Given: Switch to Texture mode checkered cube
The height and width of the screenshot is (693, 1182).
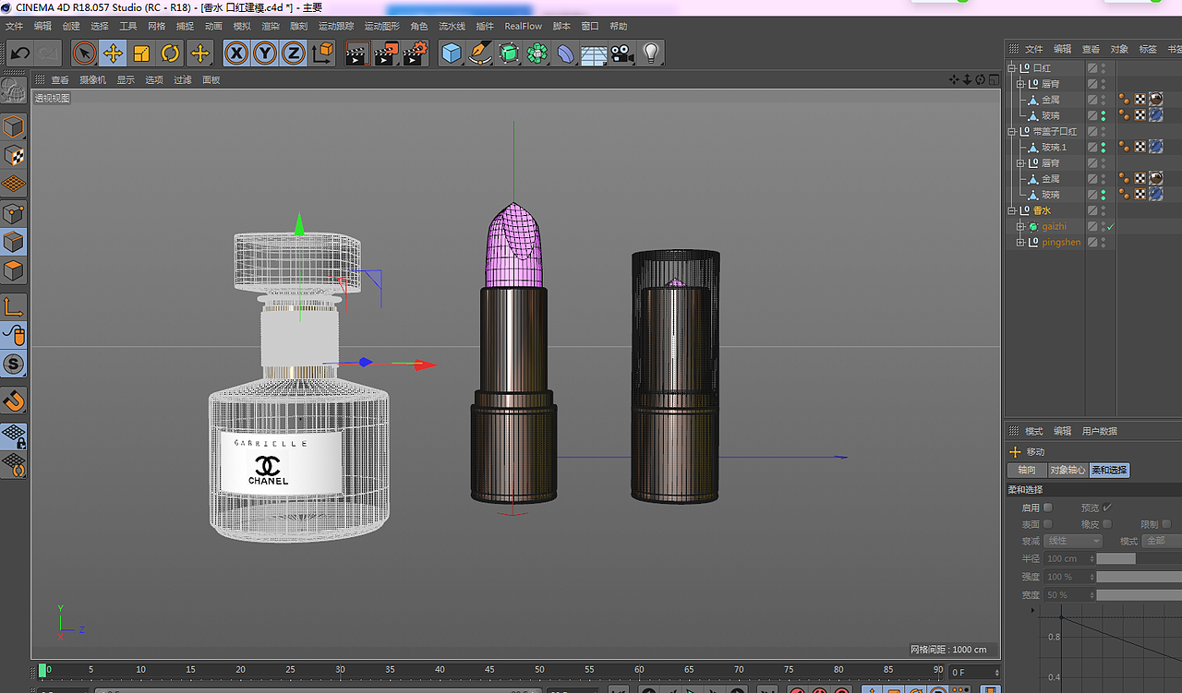Looking at the screenshot, I should (x=14, y=155).
